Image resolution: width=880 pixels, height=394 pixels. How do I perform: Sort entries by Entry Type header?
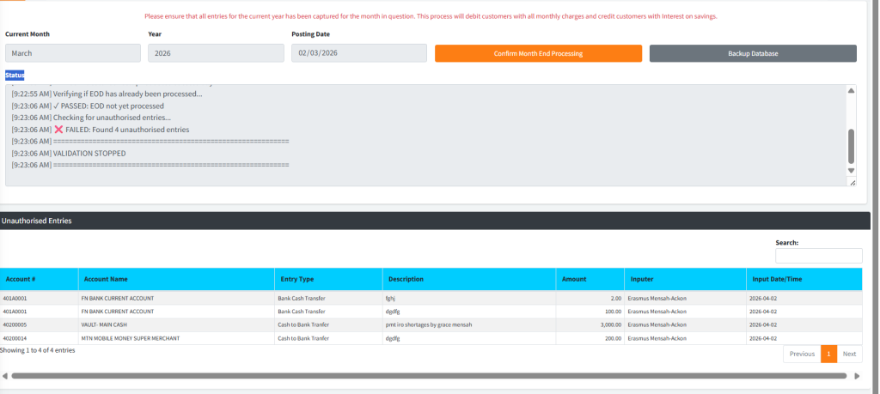tap(327, 279)
